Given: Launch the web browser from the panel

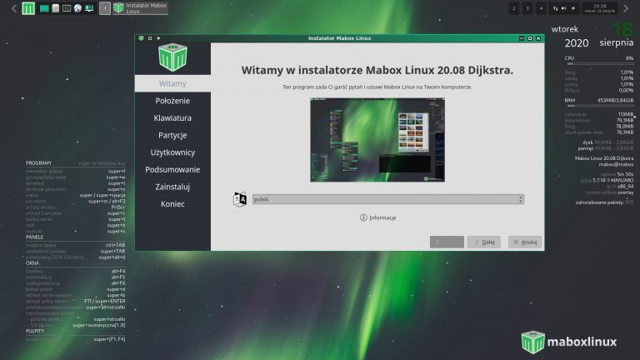Looking at the screenshot, I should click(x=77, y=8).
